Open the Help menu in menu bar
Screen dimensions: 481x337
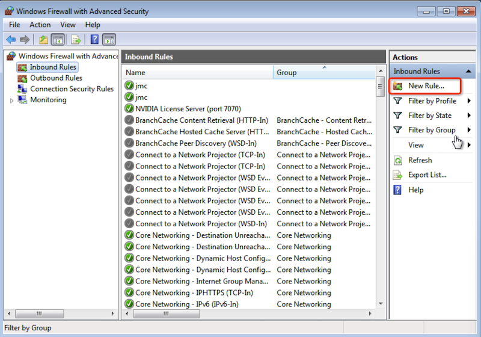coord(93,25)
